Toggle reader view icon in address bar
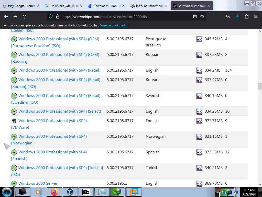The width and height of the screenshot is (262, 197). (x=195, y=17)
